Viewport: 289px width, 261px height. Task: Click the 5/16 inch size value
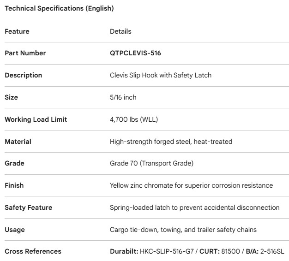click(x=123, y=97)
